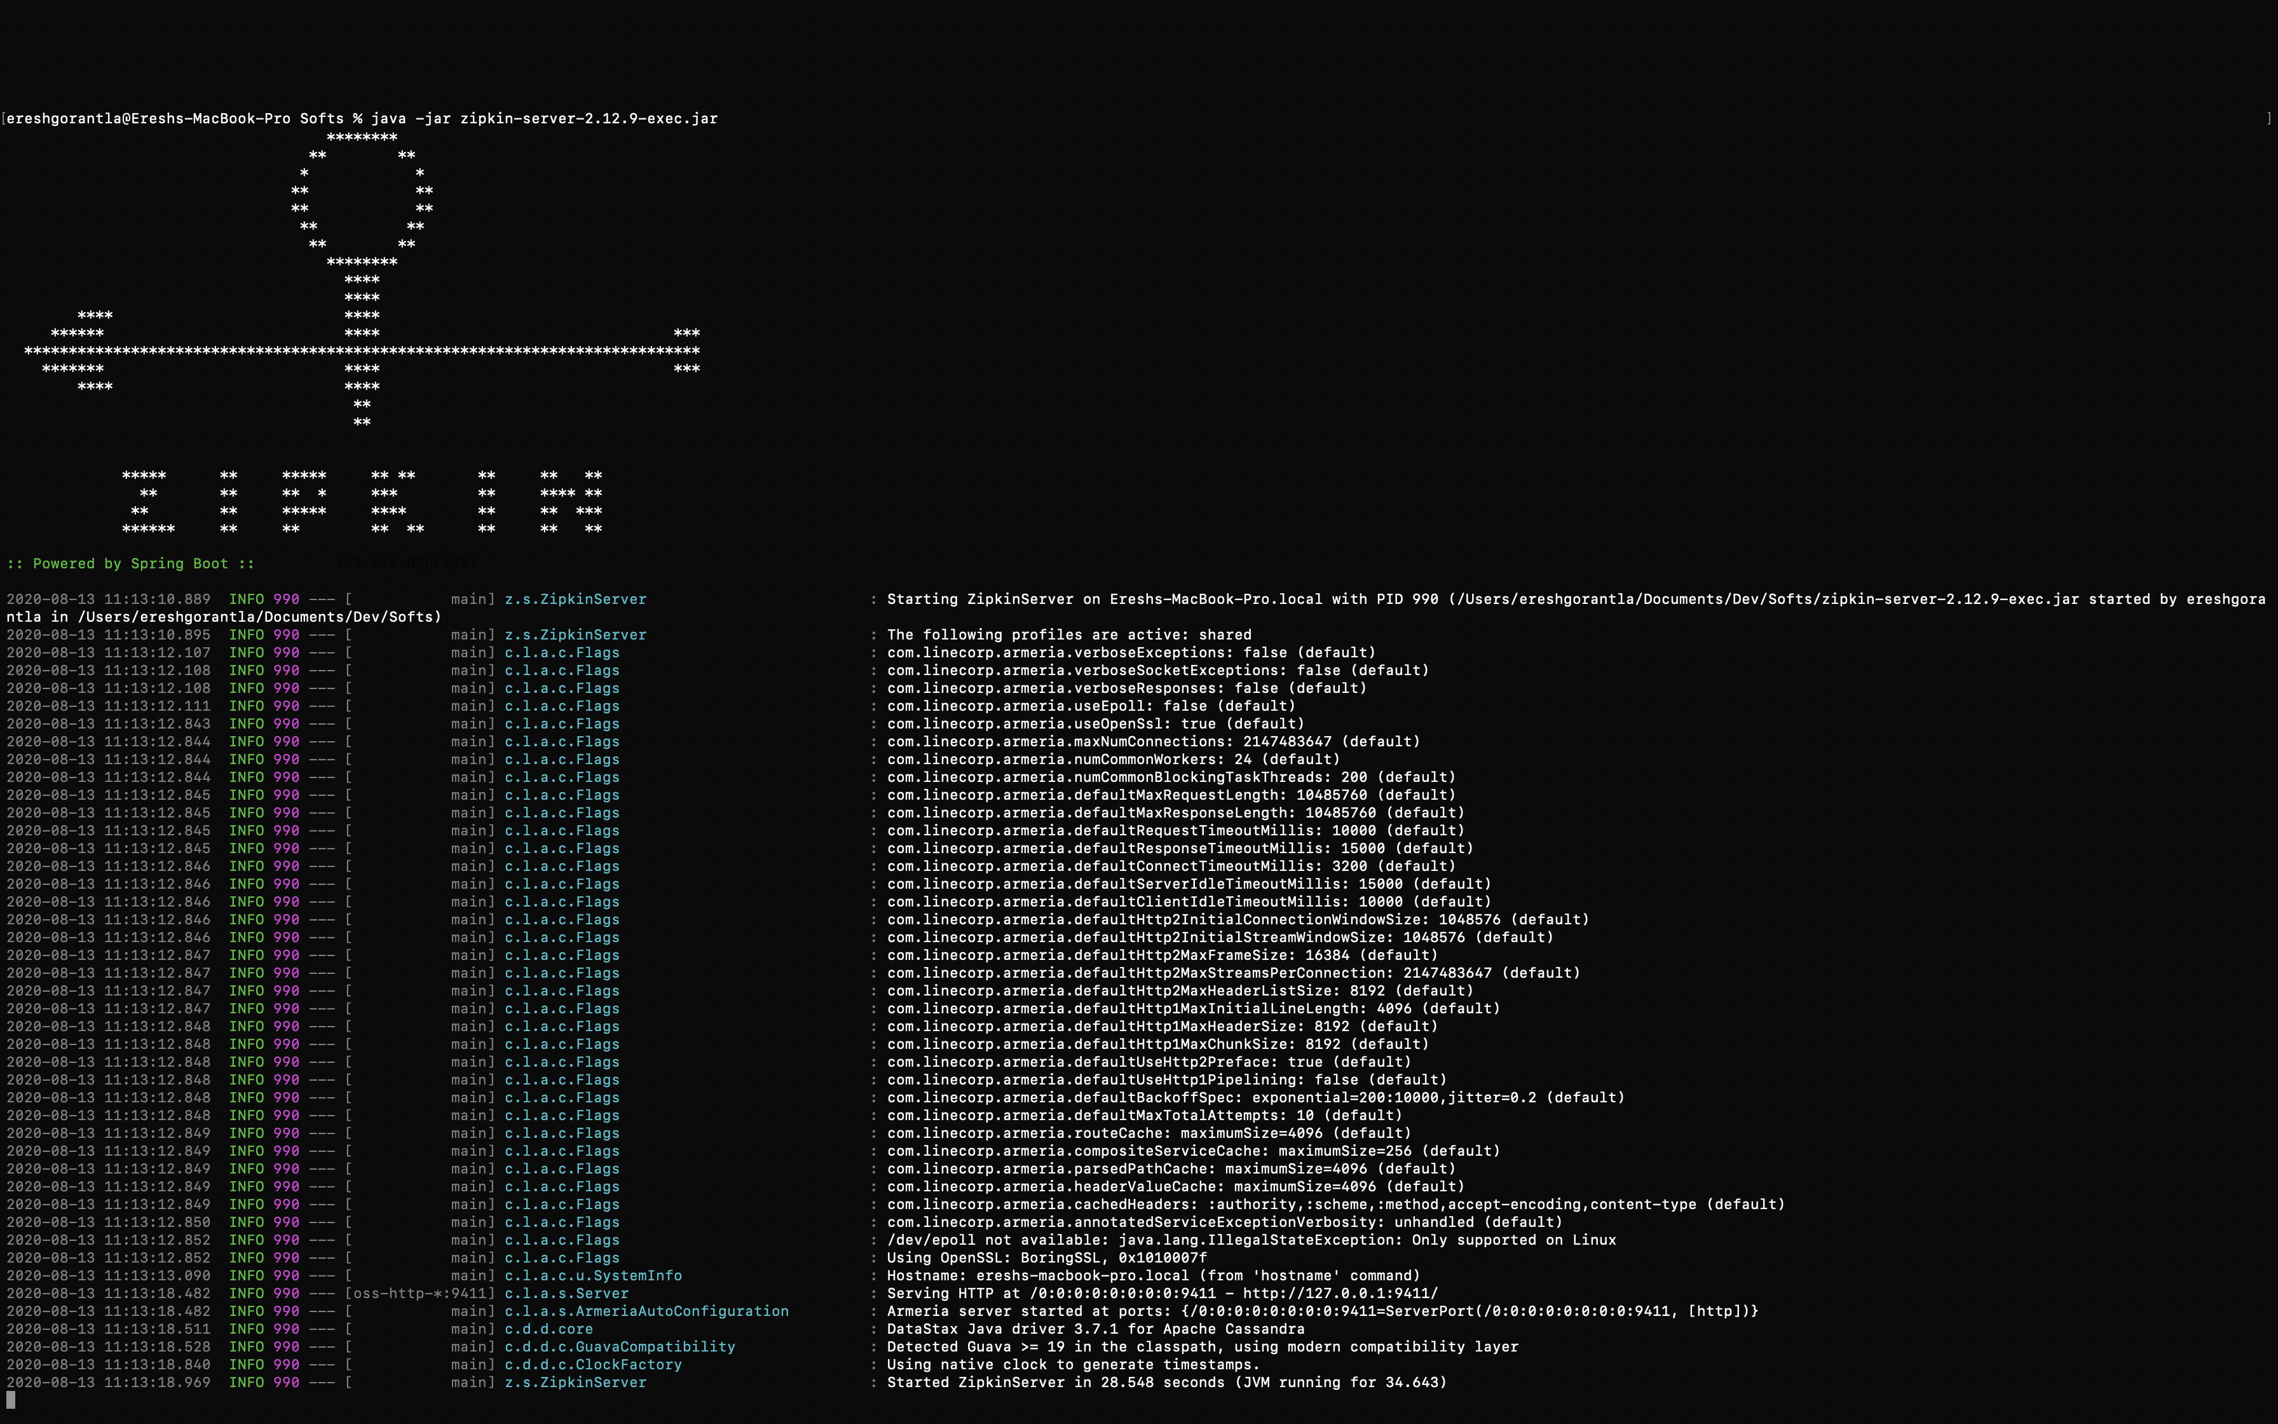Click the c.d.d.c.ClockFactory logger name
Screen dimensions: 2278x1424
click(593, 1365)
